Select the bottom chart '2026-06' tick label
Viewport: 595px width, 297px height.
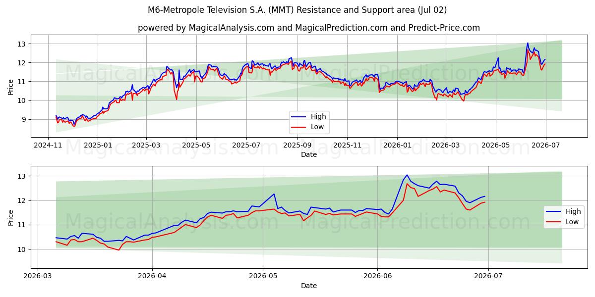378,276
